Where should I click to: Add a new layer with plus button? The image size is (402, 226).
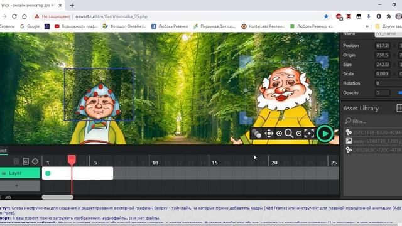(20, 186)
